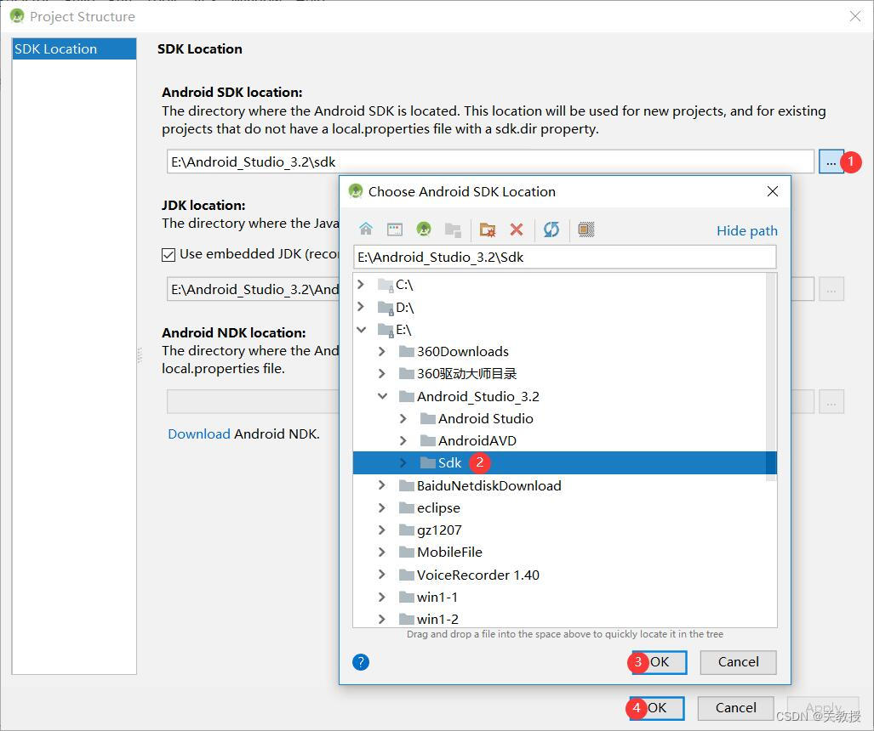The image size is (874, 731).
Task: Select the eclipse folder row
Action: point(560,507)
